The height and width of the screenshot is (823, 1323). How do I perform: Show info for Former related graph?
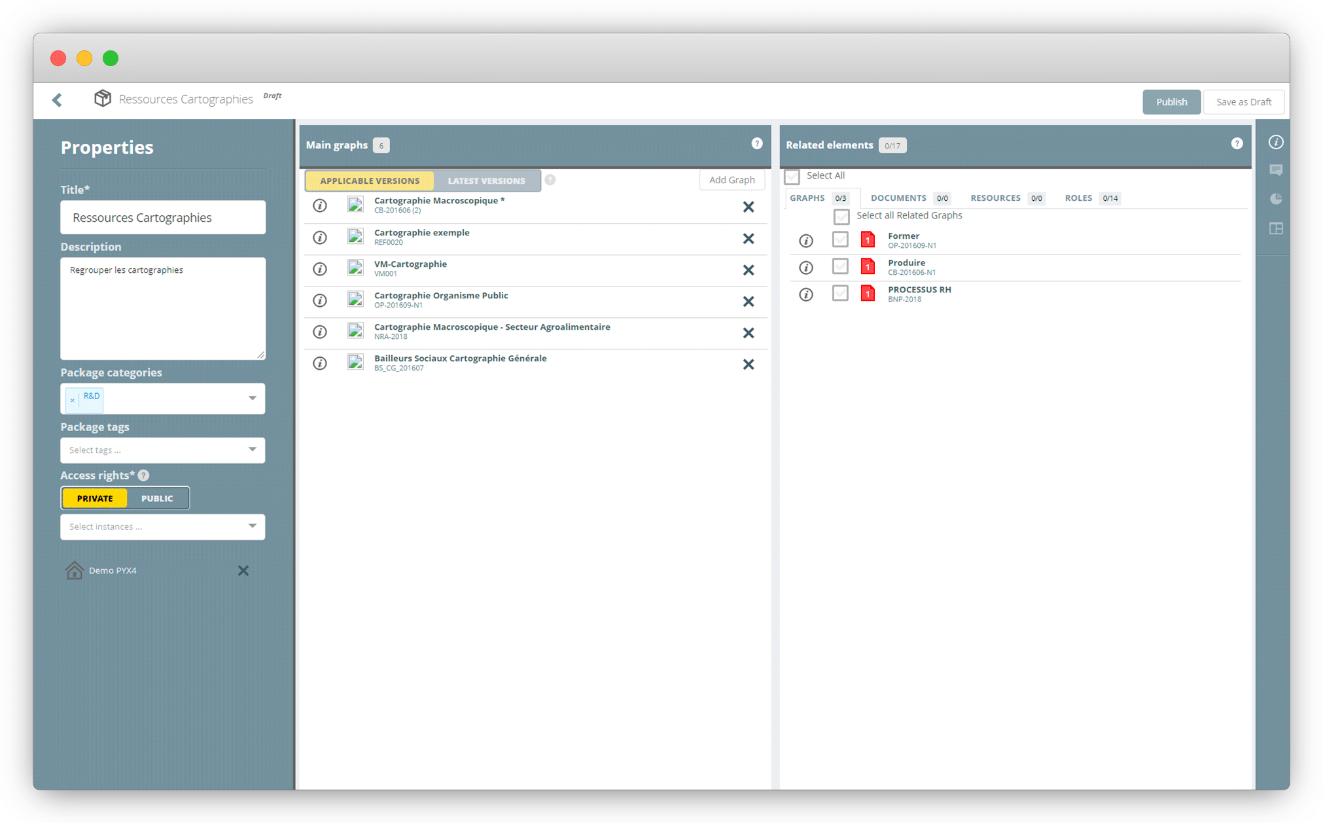[x=806, y=241]
